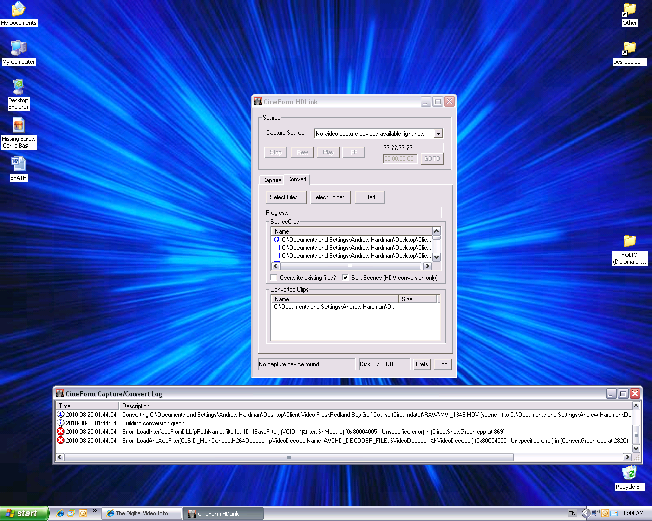This screenshot has width=652, height=521.
Task: Switch to the Capture tab
Action: (271, 180)
